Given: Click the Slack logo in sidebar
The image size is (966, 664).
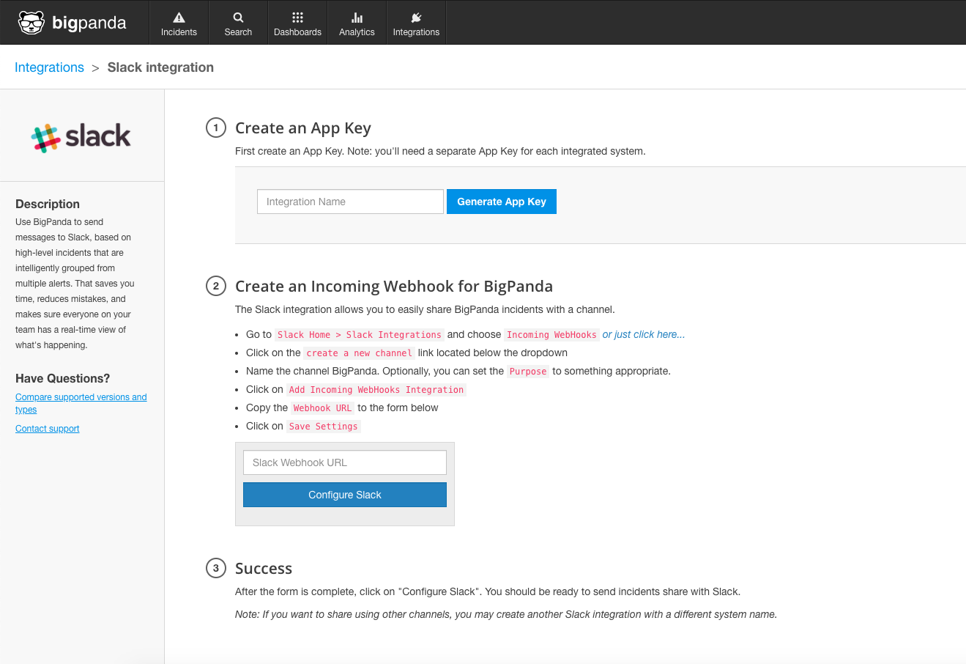Looking at the screenshot, I should pyautogui.click(x=81, y=137).
